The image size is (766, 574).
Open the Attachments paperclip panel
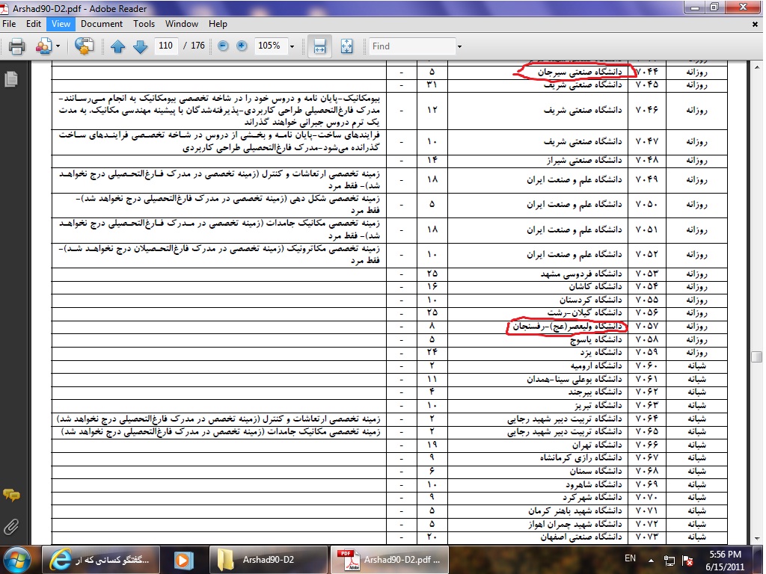(11, 526)
